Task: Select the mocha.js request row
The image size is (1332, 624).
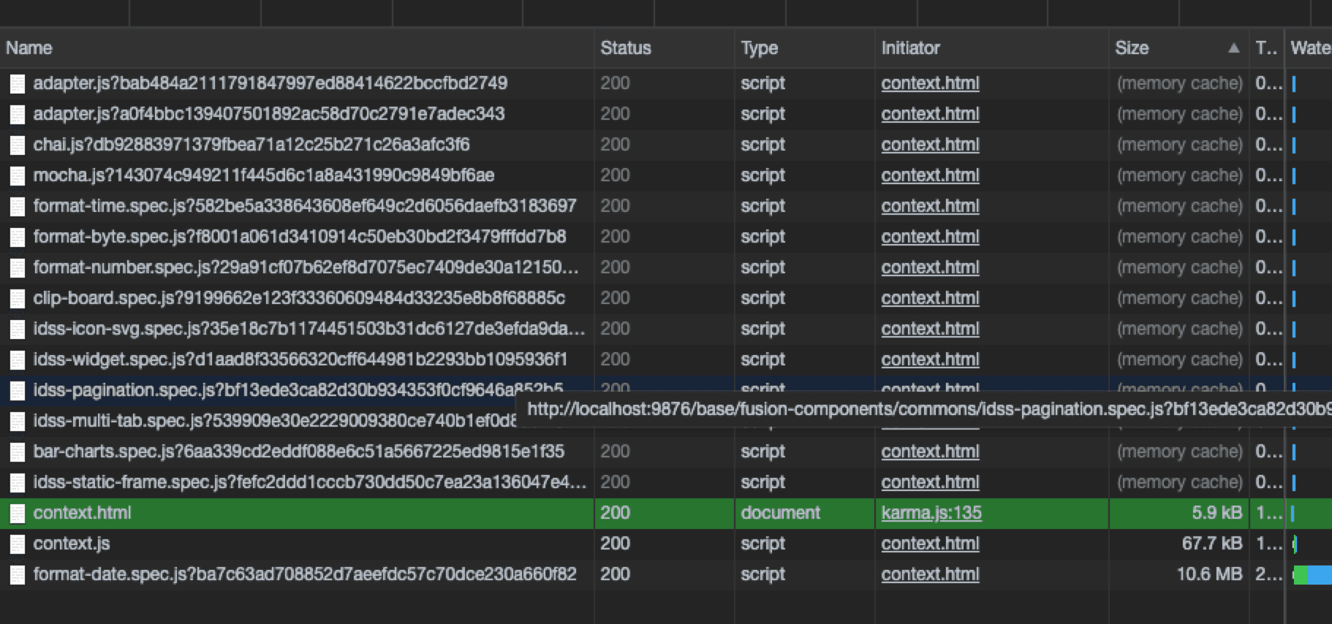Action: pos(263,175)
